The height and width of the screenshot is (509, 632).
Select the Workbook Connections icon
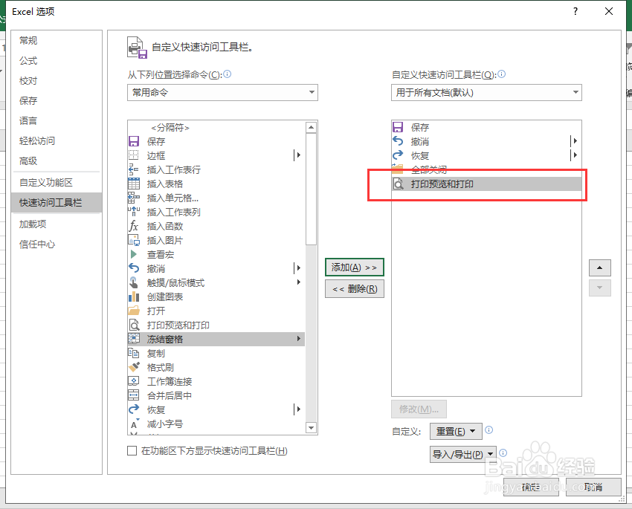pyautogui.click(x=133, y=381)
